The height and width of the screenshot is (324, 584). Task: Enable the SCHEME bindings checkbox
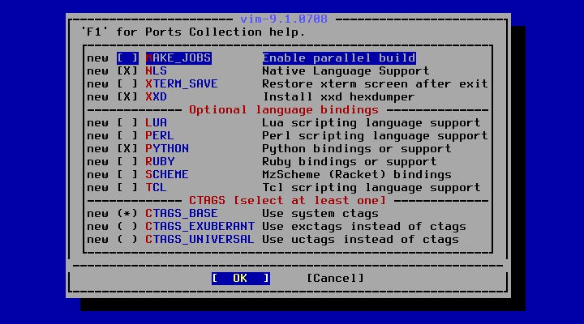tap(127, 175)
